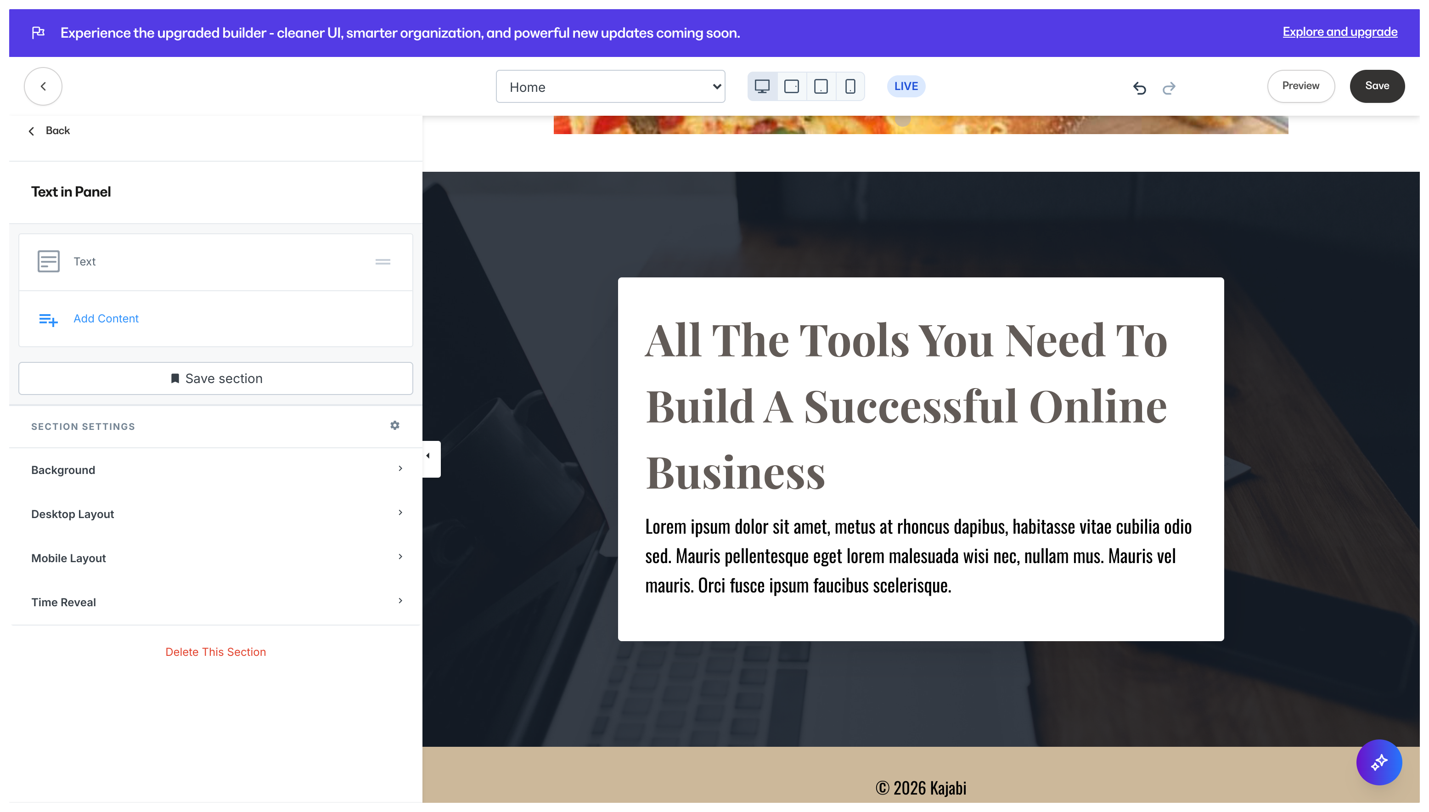Click the Save section button
Image resolution: width=1429 pixels, height=812 pixels.
pyautogui.click(x=216, y=378)
